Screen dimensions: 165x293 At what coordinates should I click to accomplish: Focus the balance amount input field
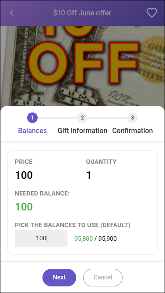(41, 239)
